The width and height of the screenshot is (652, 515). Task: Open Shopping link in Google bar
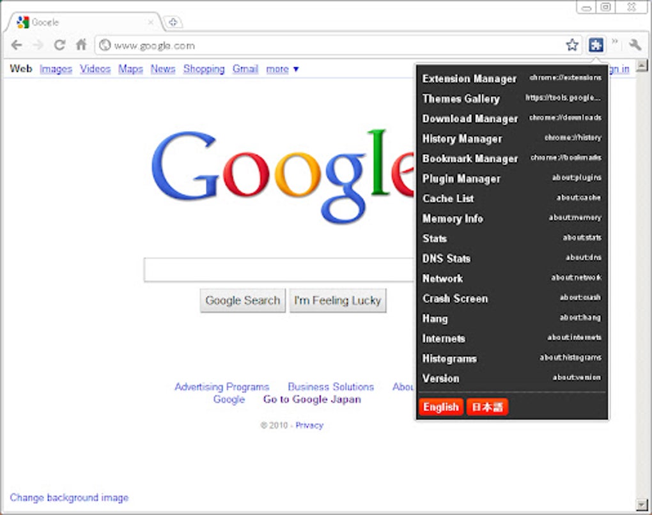[204, 69]
